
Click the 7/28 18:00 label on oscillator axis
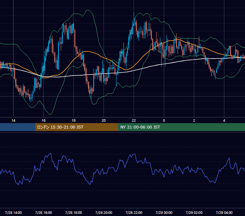(x=73, y=212)
